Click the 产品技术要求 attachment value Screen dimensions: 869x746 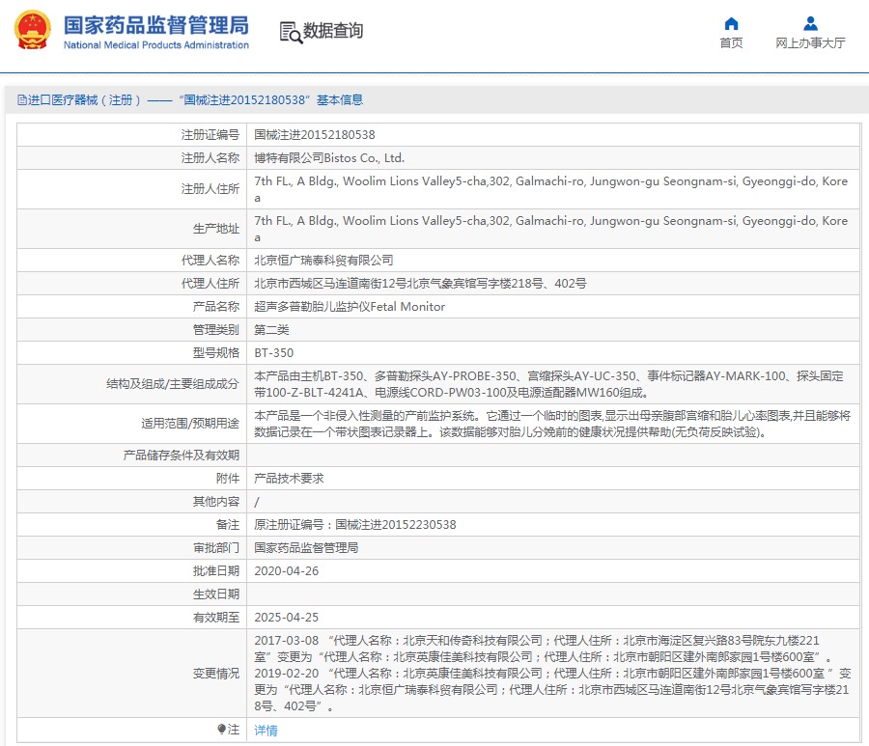(289, 478)
